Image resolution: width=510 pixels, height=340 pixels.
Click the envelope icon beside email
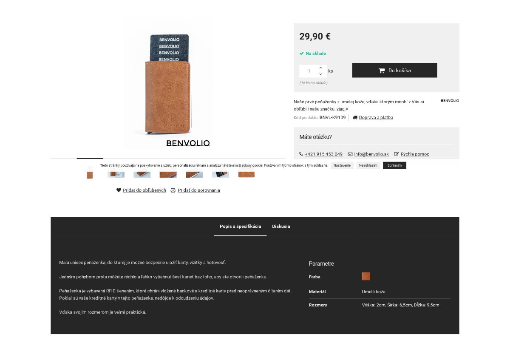click(350, 154)
